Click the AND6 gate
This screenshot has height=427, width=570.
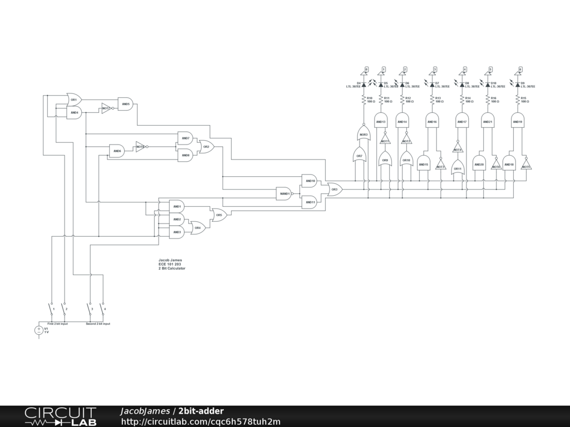pyautogui.click(x=117, y=151)
